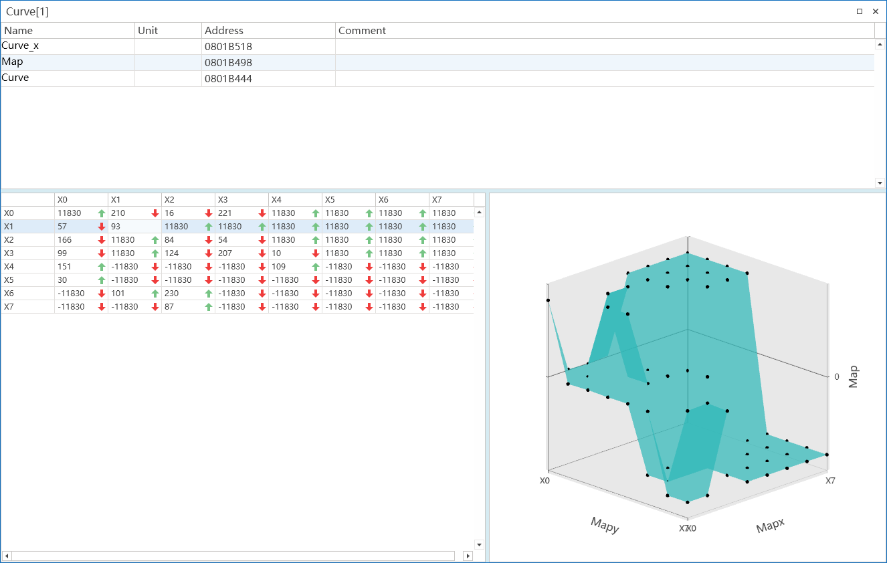Viewport: 887px width, 563px height.
Task: Click red down arrow beside value 210
Action: click(155, 213)
